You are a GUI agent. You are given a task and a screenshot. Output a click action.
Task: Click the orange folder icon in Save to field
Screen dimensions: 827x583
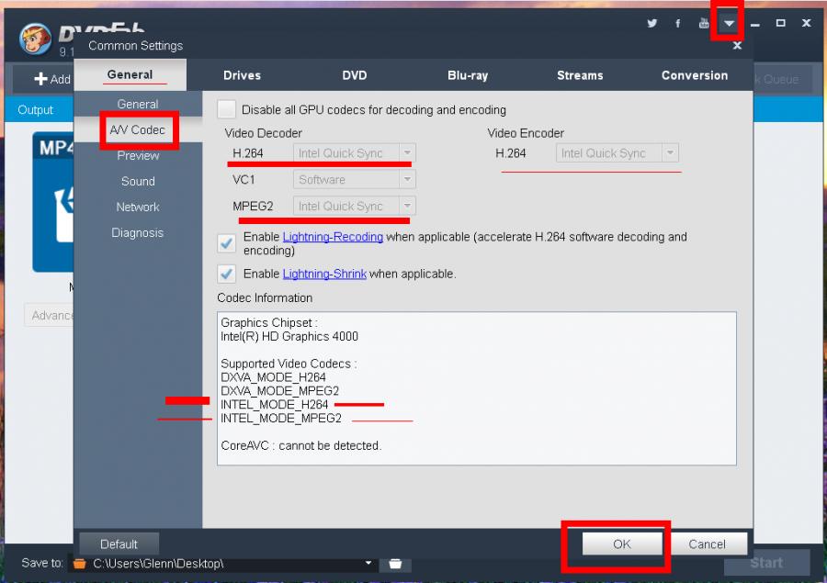(80, 564)
